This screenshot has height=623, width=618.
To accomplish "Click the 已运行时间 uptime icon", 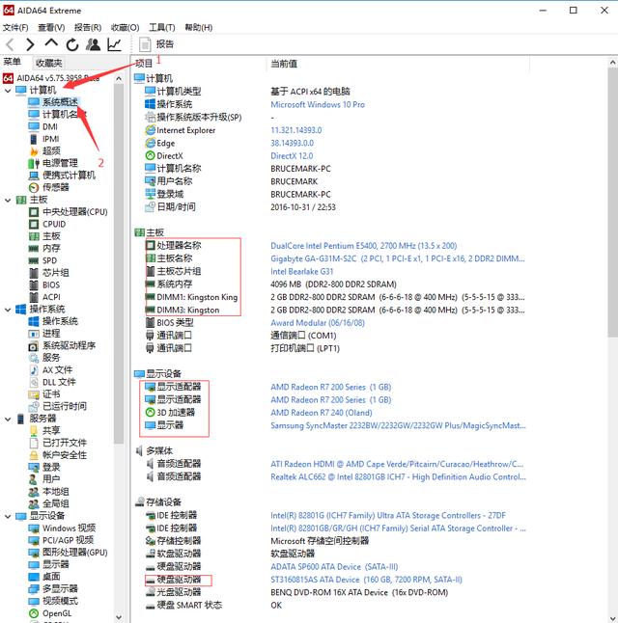I will (x=34, y=406).
